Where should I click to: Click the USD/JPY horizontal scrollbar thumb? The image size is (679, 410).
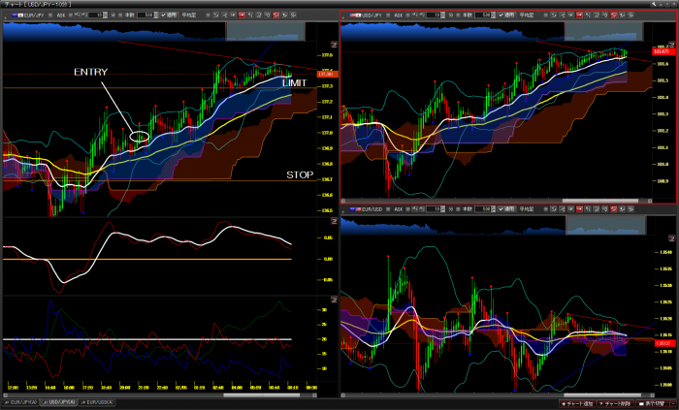point(600,201)
